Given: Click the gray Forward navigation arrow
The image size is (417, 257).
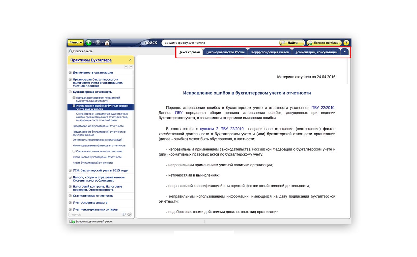Looking at the screenshot, I should (98, 43).
